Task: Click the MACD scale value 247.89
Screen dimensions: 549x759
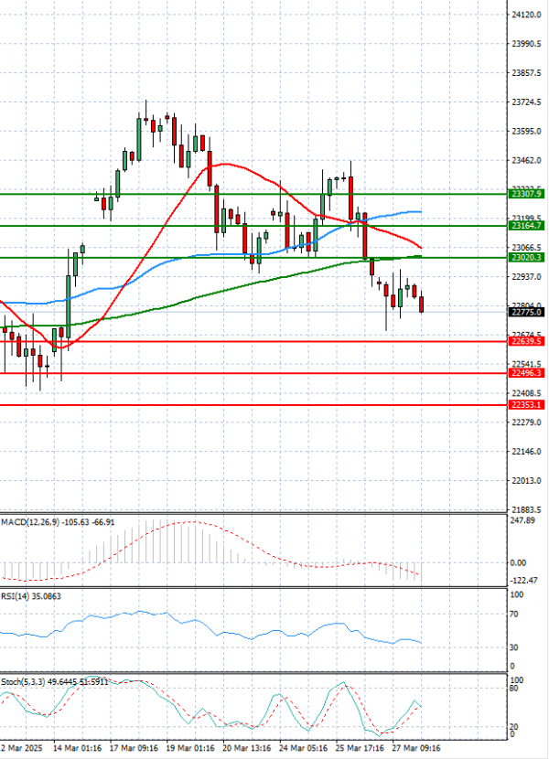Action: (522, 520)
